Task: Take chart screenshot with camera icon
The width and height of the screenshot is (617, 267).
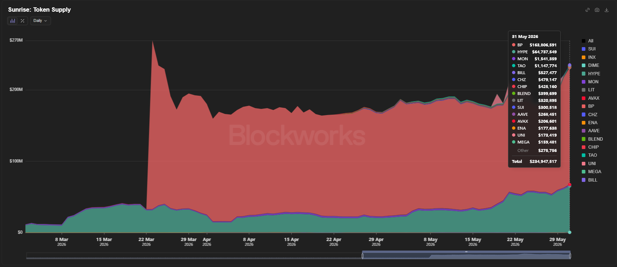Action: [597, 10]
